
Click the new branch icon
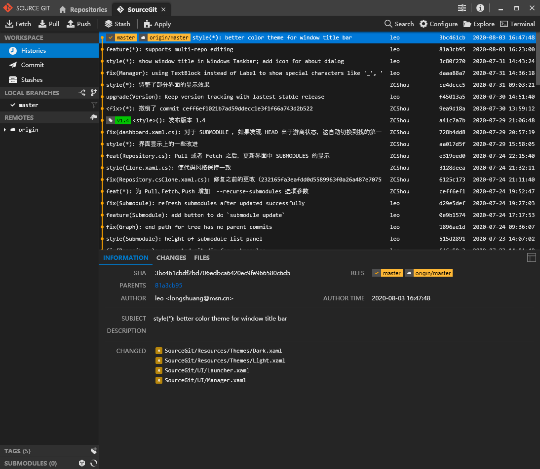click(x=93, y=93)
